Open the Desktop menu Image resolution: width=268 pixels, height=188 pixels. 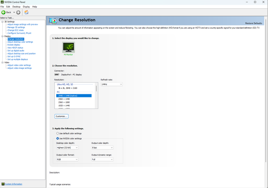(x=16, y=7)
